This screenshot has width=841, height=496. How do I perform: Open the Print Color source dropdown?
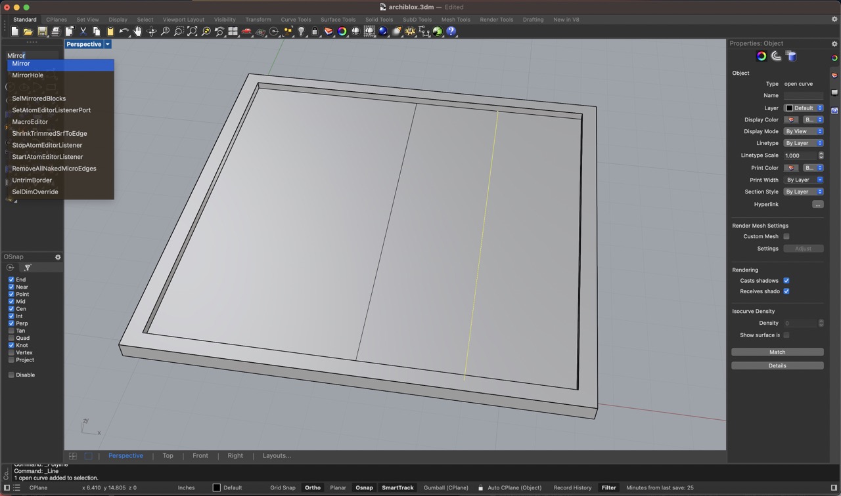(813, 168)
